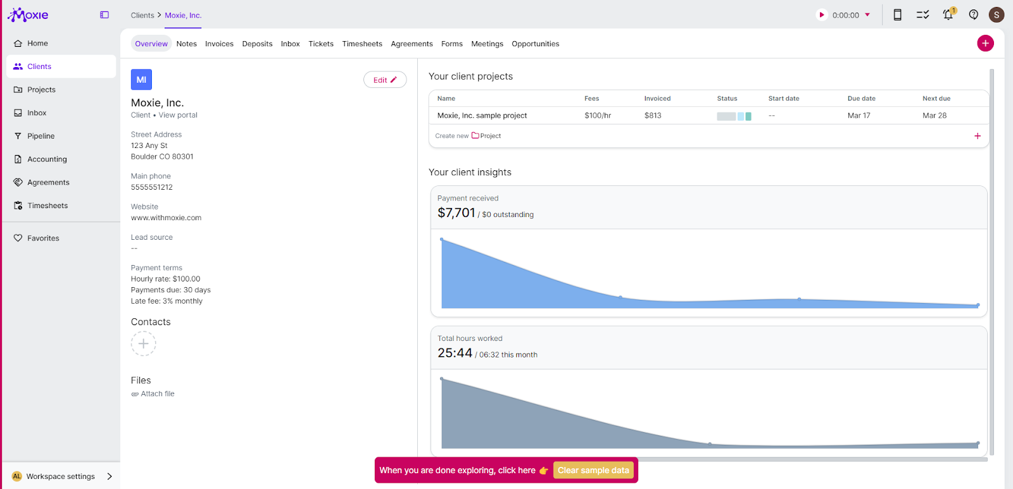Open the task checklist icon
Screen dimensions: 1013x489
pos(922,15)
